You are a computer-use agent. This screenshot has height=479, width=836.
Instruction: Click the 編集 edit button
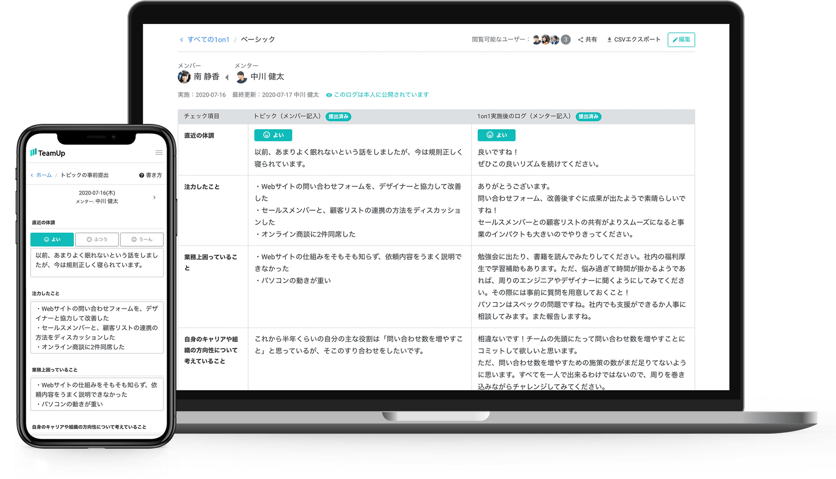pos(681,40)
